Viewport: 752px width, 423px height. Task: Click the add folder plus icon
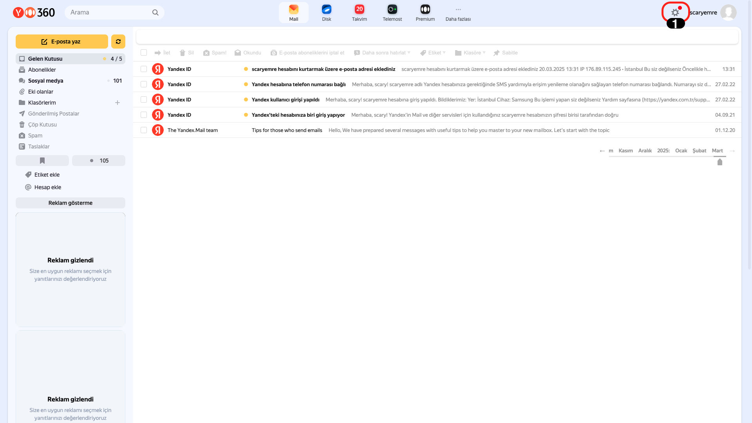[117, 103]
